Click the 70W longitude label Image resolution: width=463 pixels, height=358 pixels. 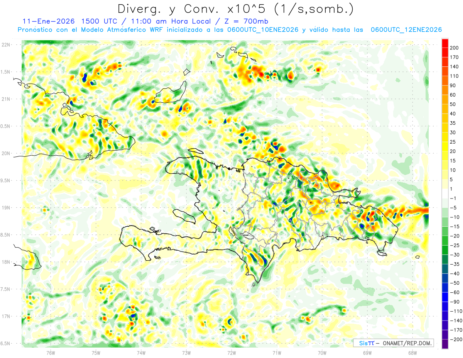coord(322,353)
